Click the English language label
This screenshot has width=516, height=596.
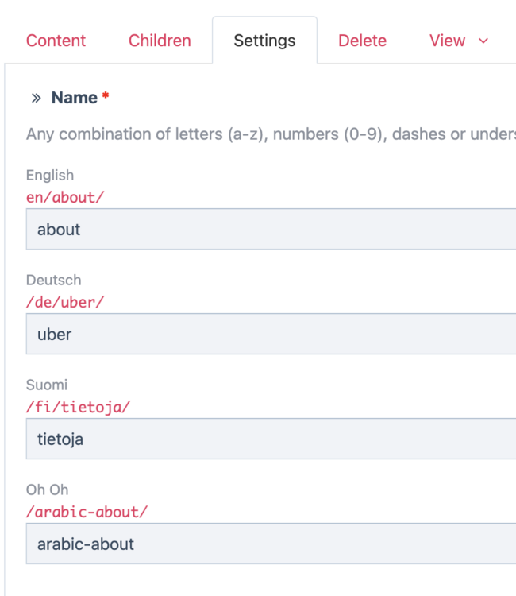49,175
